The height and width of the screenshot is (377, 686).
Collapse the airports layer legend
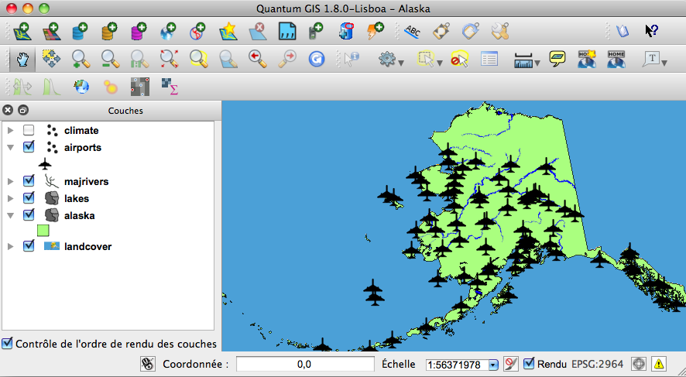pos(11,147)
